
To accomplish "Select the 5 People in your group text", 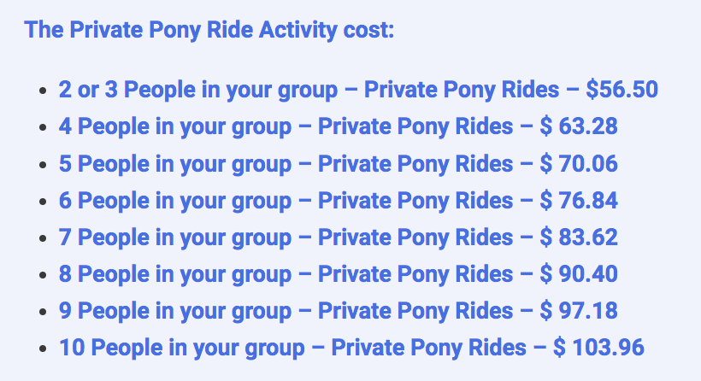I will [174, 164].
